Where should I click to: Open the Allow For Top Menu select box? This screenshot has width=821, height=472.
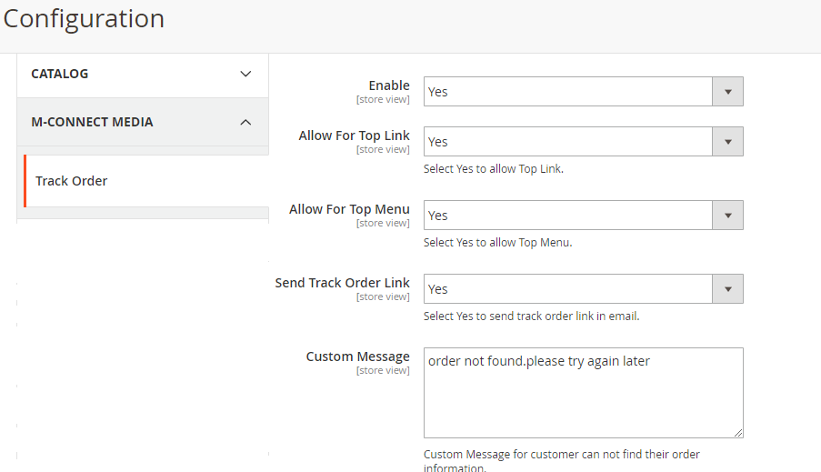tap(568, 216)
